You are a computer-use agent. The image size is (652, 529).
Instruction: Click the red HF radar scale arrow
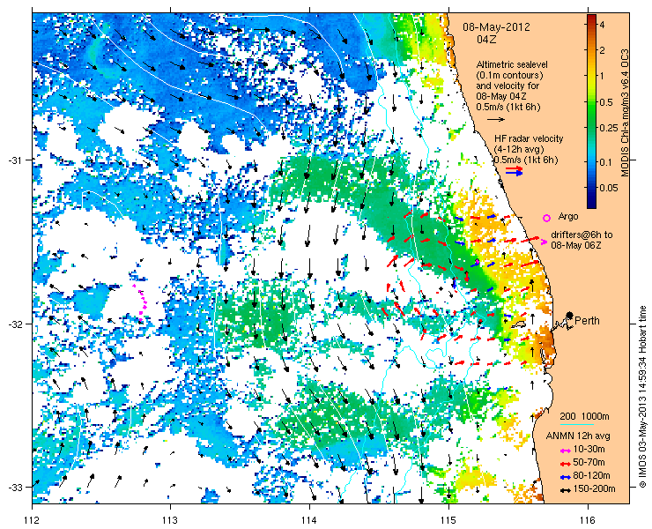tap(515, 168)
